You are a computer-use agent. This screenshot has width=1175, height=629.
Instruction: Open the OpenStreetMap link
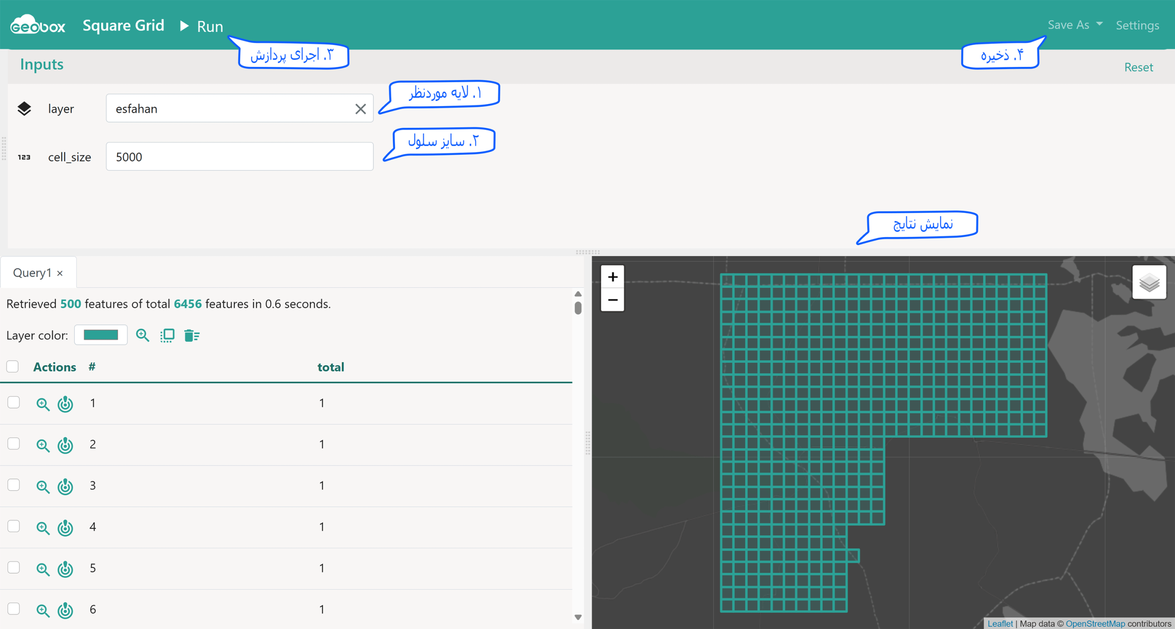1095,623
